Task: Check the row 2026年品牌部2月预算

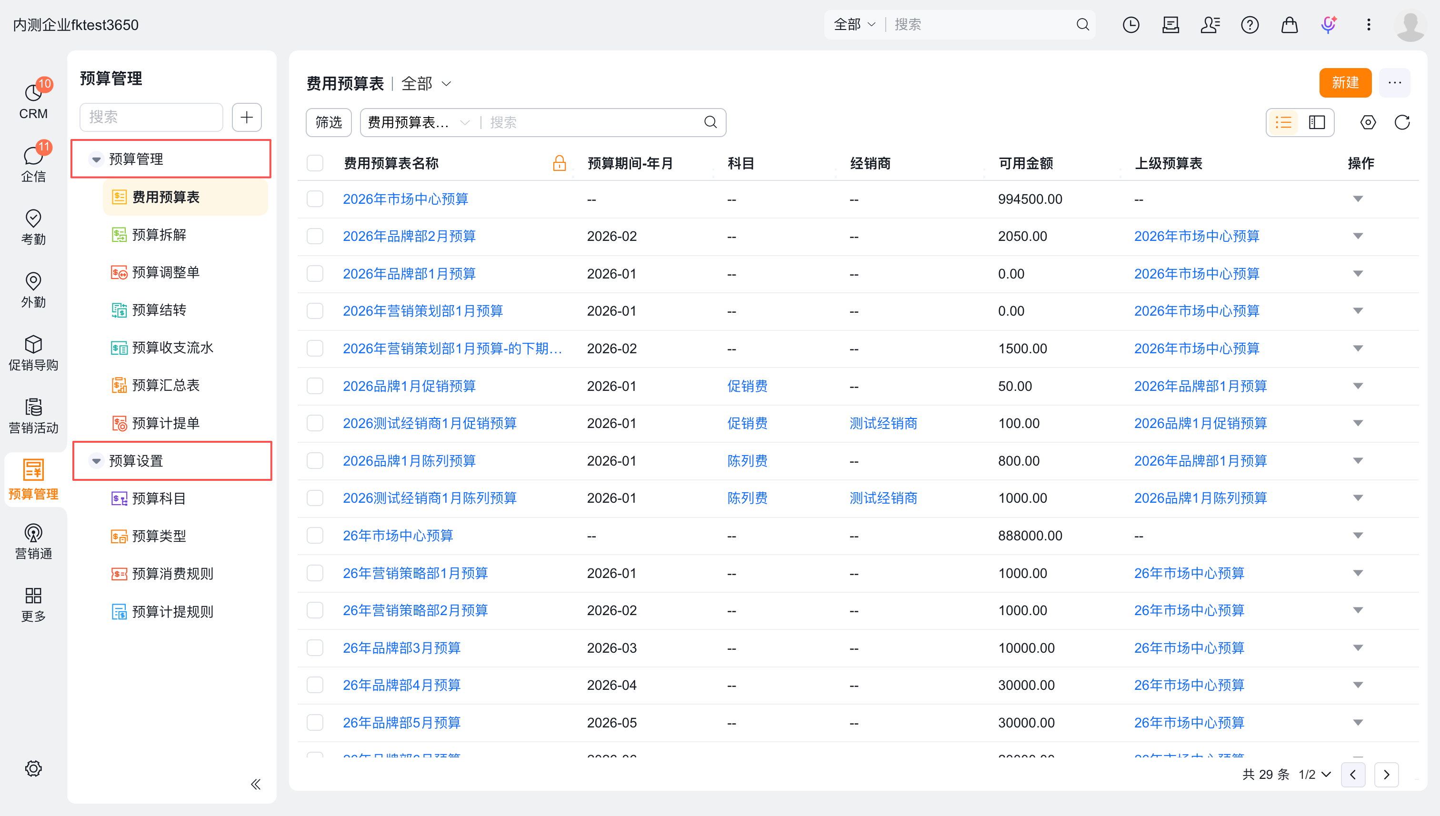Action: [x=315, y=236]
